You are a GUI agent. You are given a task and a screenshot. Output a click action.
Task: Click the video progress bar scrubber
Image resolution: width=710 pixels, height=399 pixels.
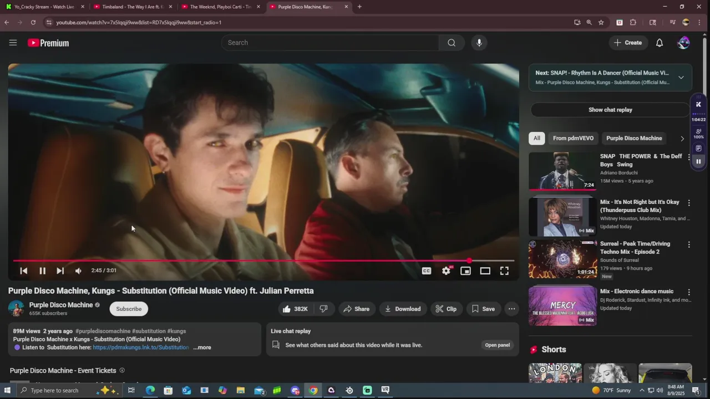click(469, 260)
